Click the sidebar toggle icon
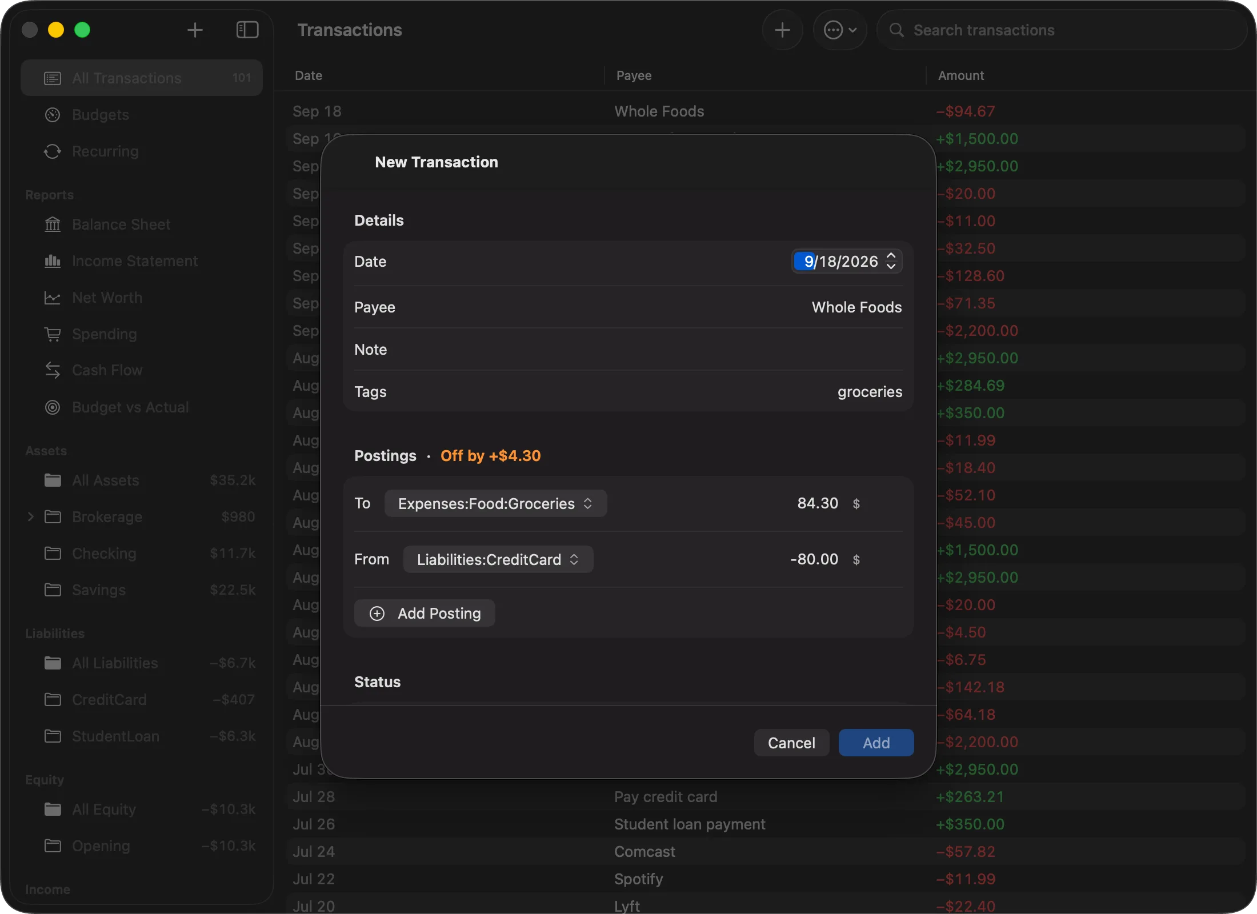 pyautogui.click(x=247, y=30)
